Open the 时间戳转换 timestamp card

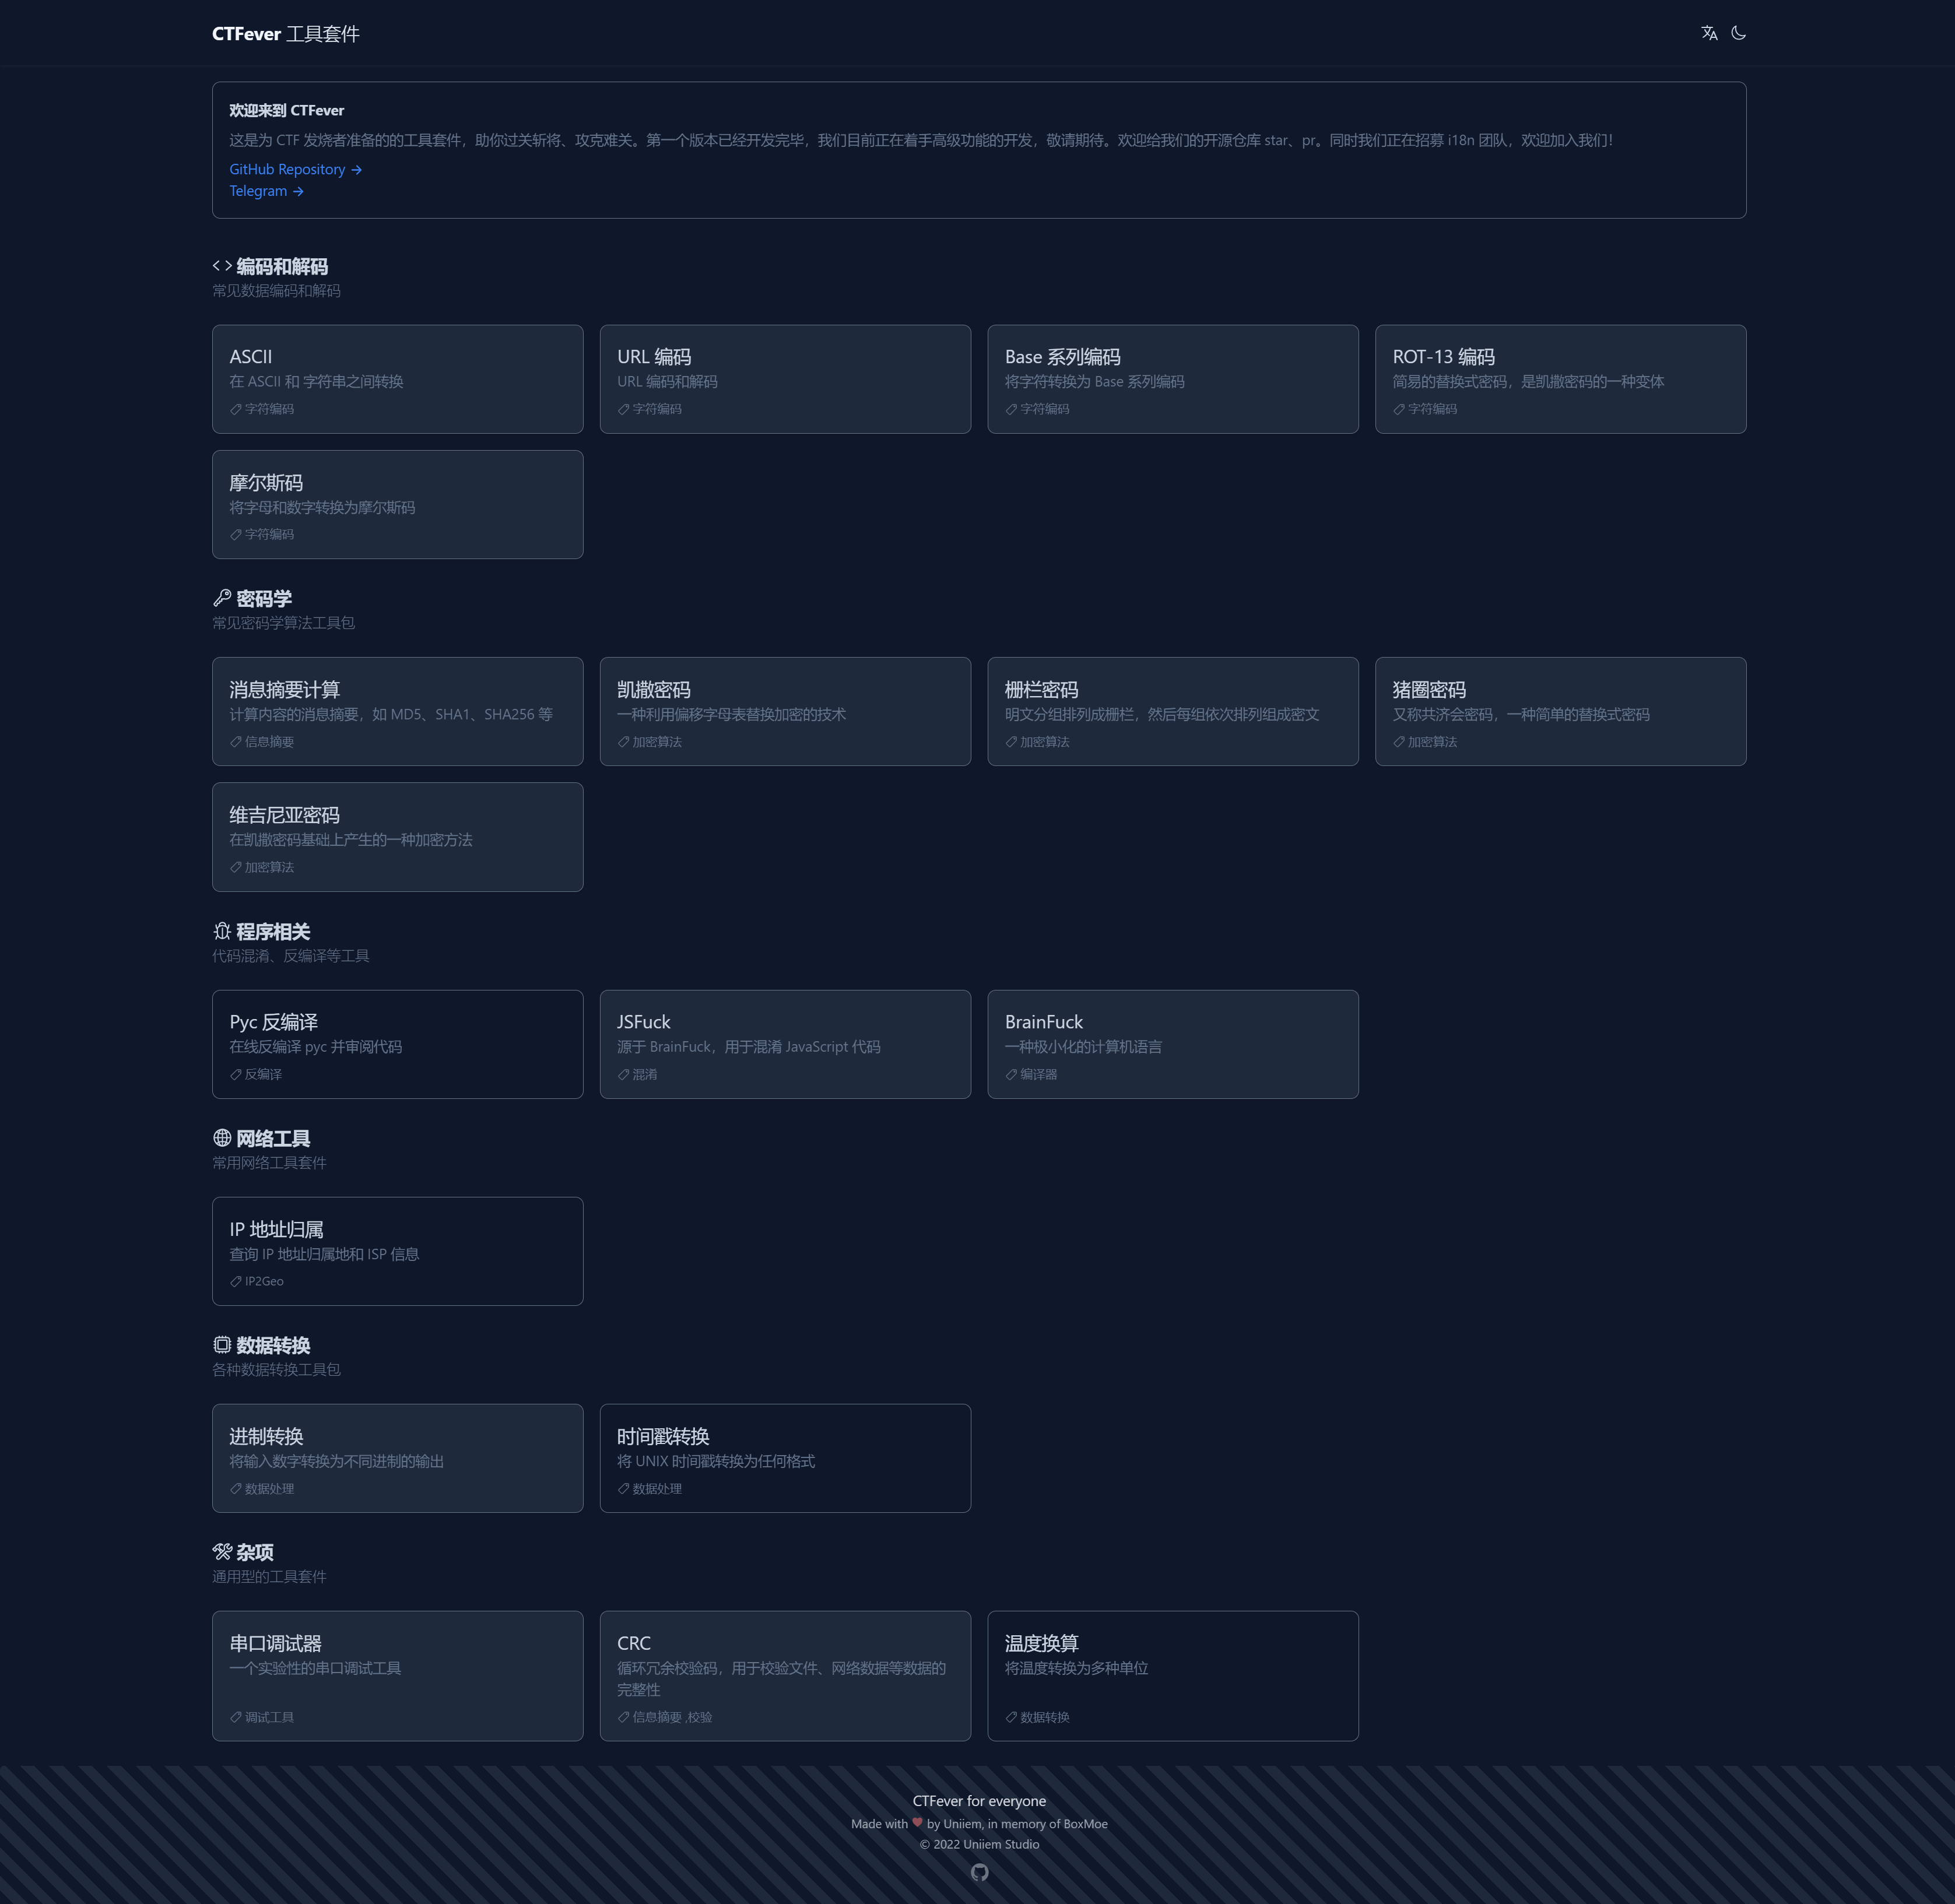(x=785, y=1458)
